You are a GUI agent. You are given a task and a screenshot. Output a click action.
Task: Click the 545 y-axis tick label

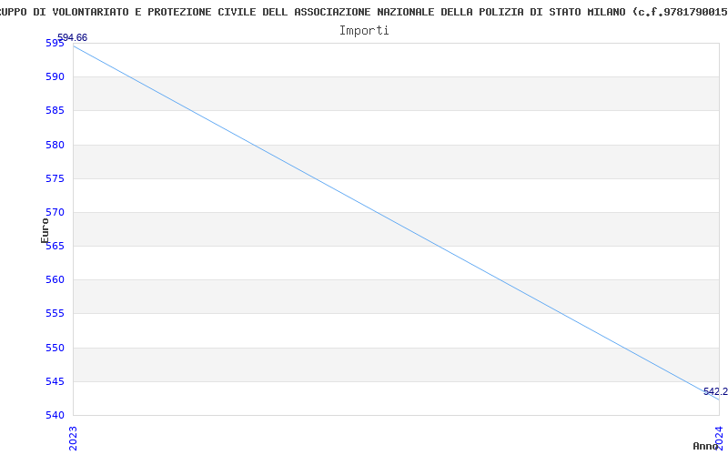click(x=56, y=381)
